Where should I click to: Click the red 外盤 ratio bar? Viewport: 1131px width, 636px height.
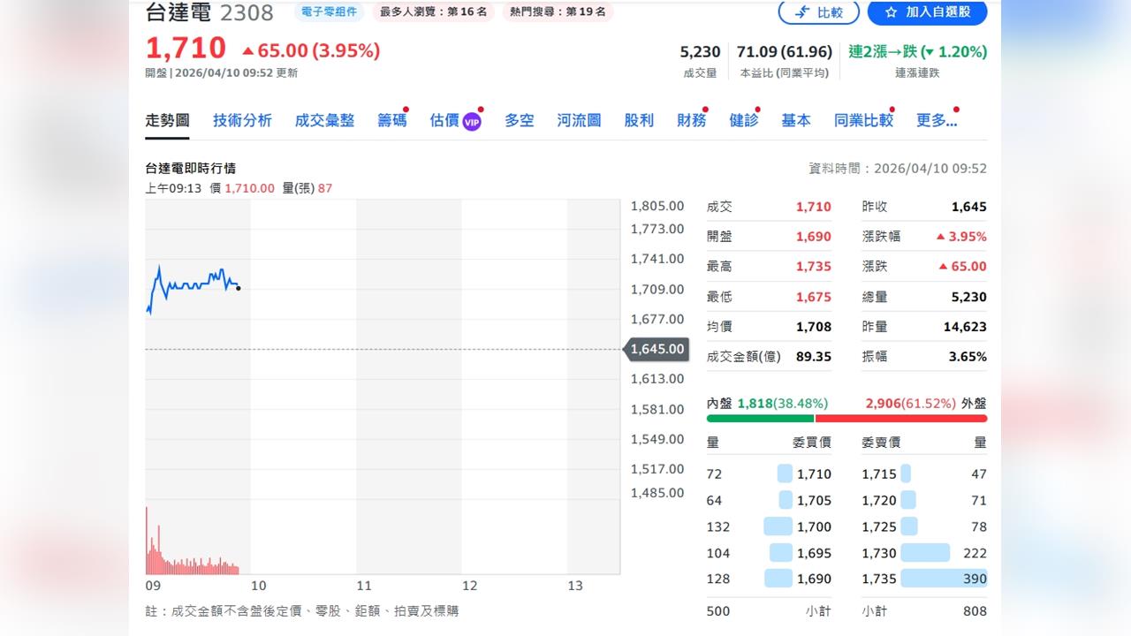click(x=901, y=419)
